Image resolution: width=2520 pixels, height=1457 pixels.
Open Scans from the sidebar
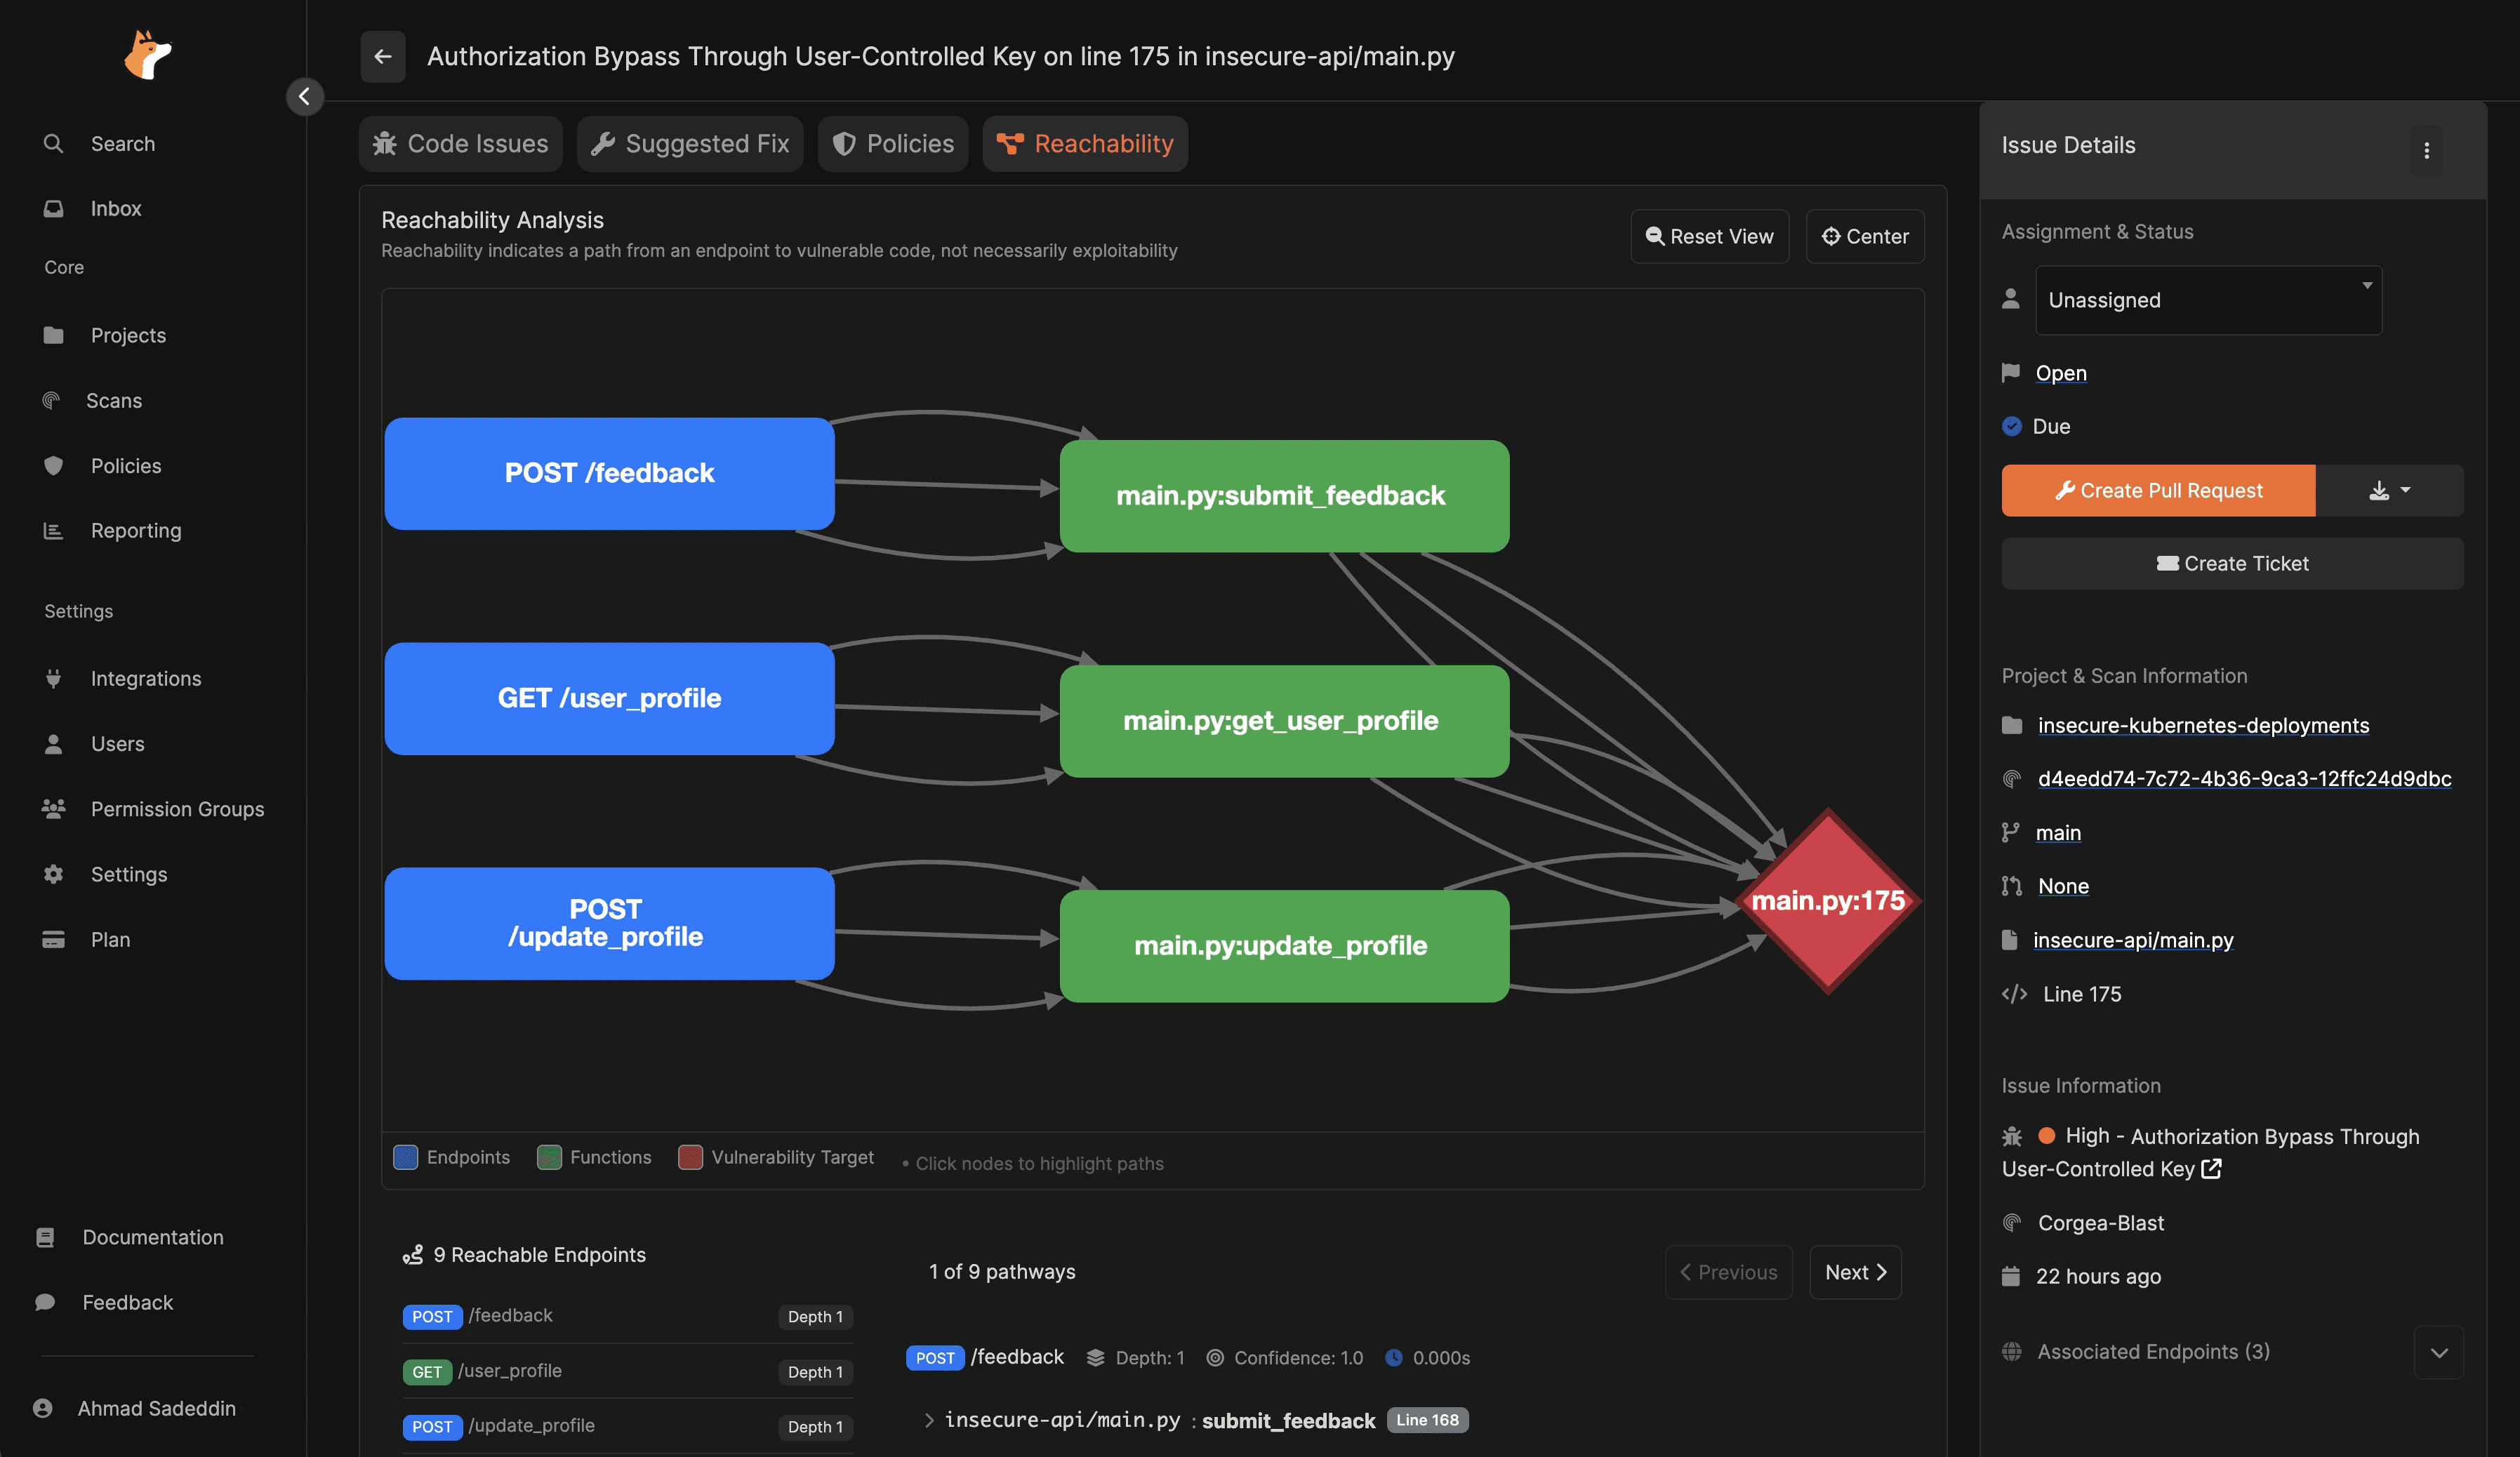coord(113,400)
